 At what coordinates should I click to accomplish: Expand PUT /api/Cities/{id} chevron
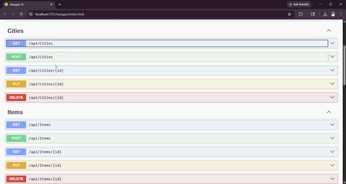[332, 84]
